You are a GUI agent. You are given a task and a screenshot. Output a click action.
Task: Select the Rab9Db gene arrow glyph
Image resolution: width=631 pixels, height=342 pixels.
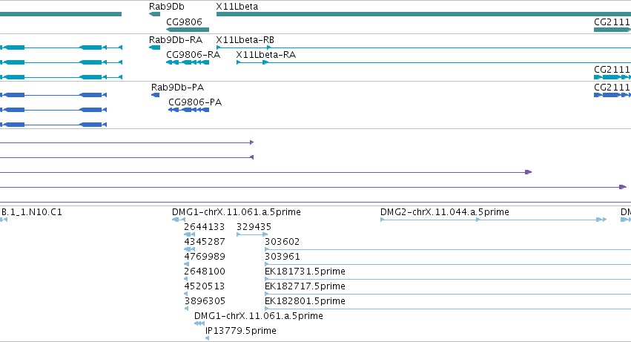(x=154, y=14)
